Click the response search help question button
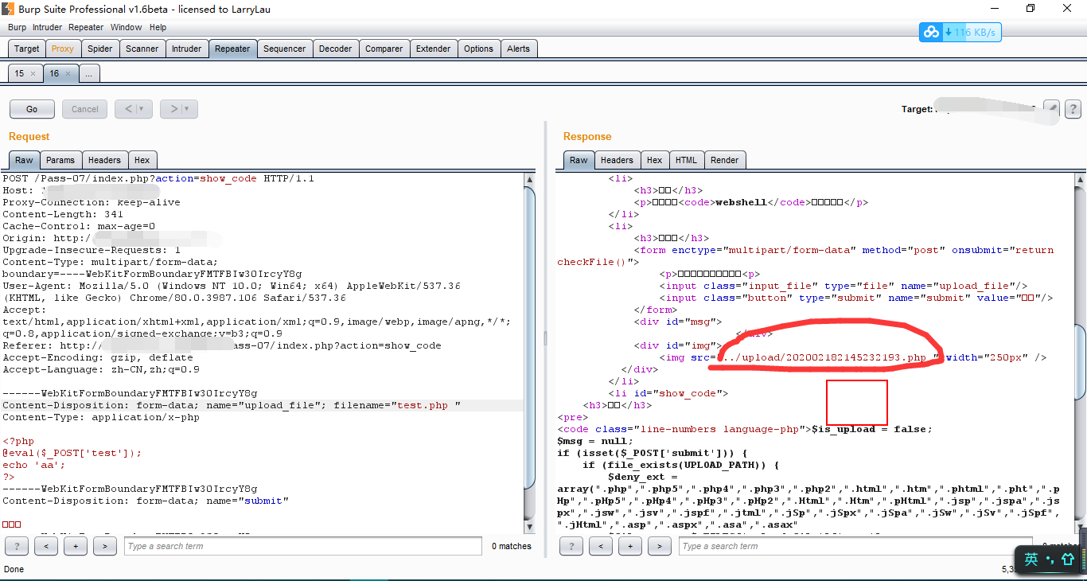 (571, 546)
